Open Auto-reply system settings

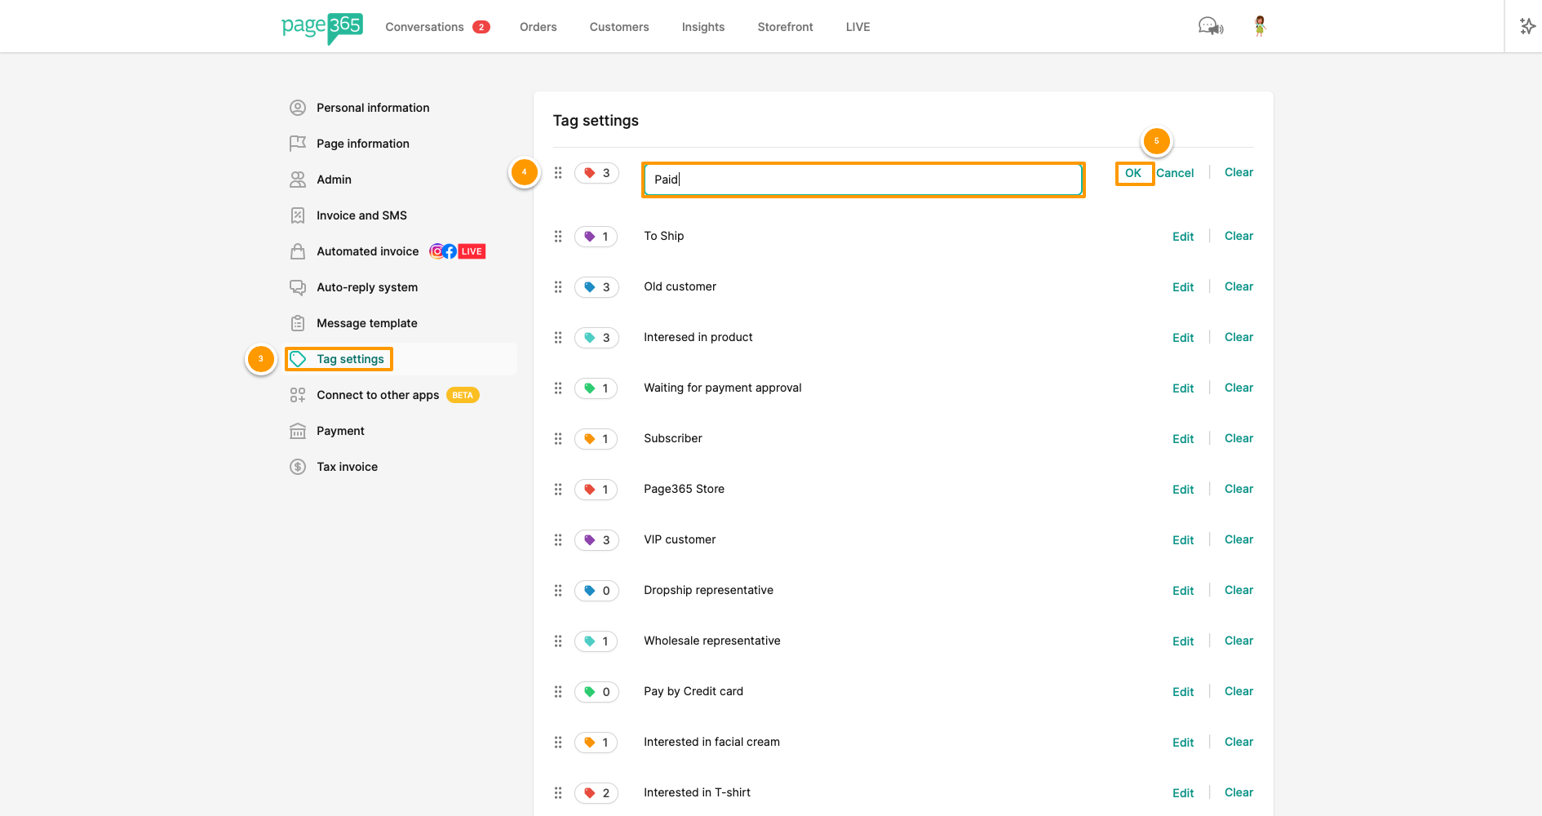click(x=366, y=287)
